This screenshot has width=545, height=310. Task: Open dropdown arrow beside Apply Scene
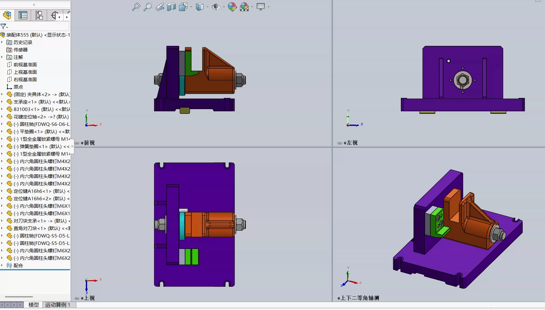252,7
